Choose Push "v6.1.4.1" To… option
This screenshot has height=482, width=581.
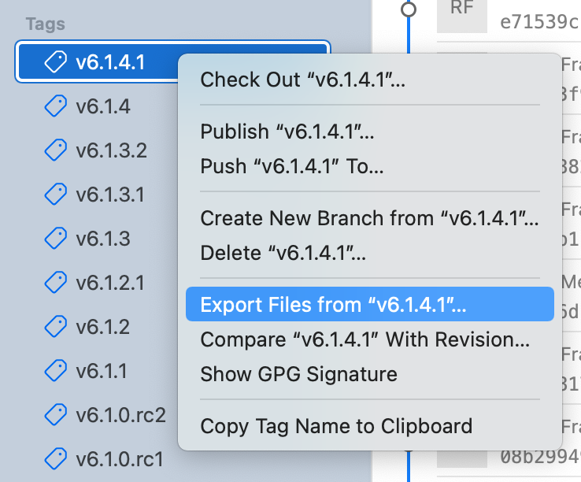292,167
